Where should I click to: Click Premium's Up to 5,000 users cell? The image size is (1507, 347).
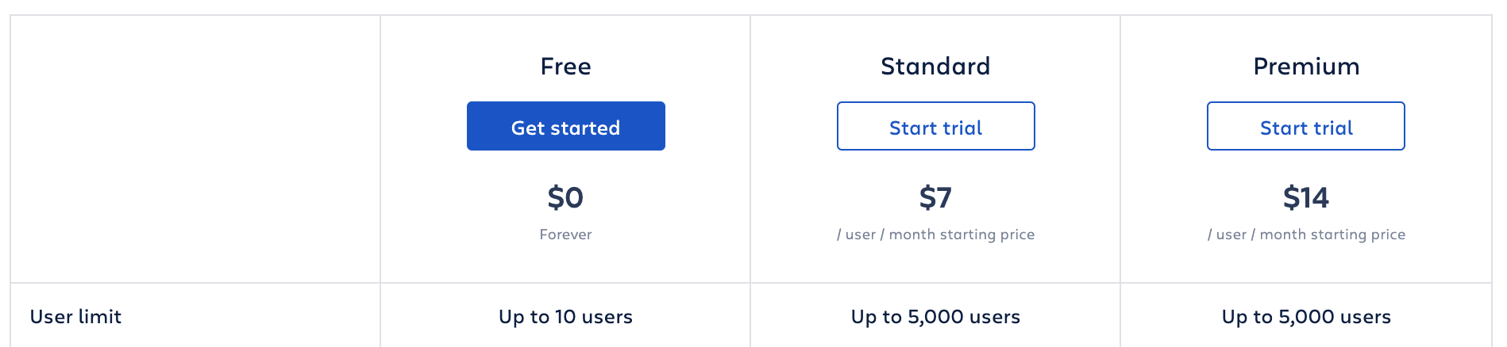pyautogui.click(x=1306, y=317)
